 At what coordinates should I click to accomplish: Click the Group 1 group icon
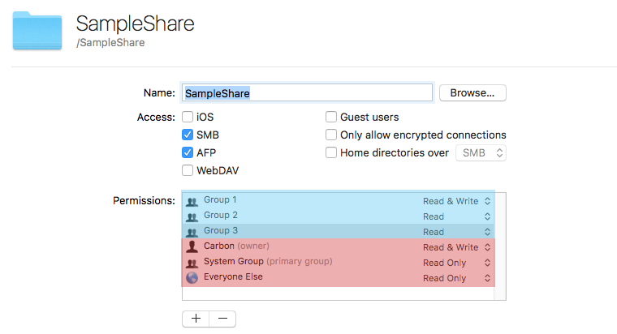point(192,201)
